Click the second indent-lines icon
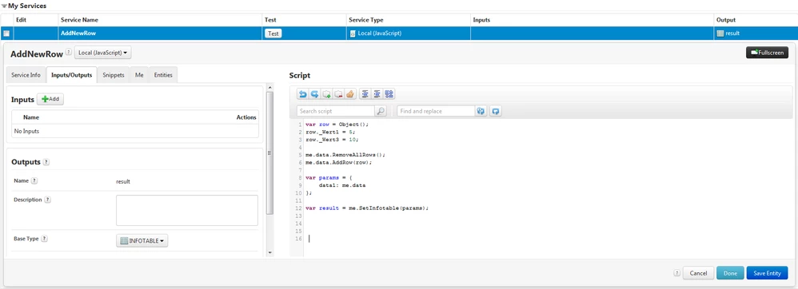This screenshot has width=798, height=289. coord(377,94)
